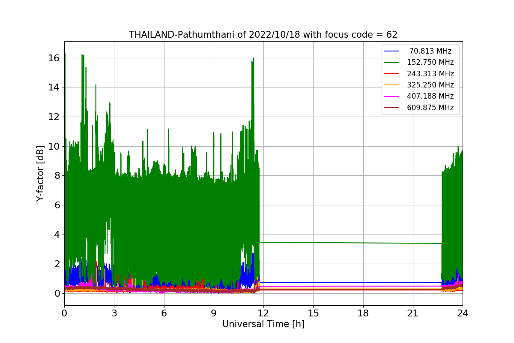Click the 407.188 MHz legend label
514x343 pixels.
(430, 96)
